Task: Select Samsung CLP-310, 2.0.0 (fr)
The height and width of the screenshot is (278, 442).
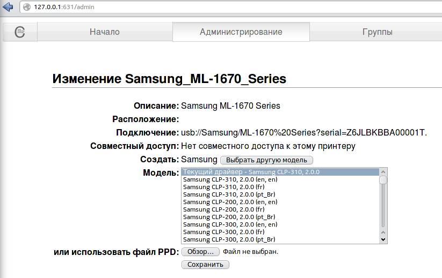Action: [x=280, y=187]
